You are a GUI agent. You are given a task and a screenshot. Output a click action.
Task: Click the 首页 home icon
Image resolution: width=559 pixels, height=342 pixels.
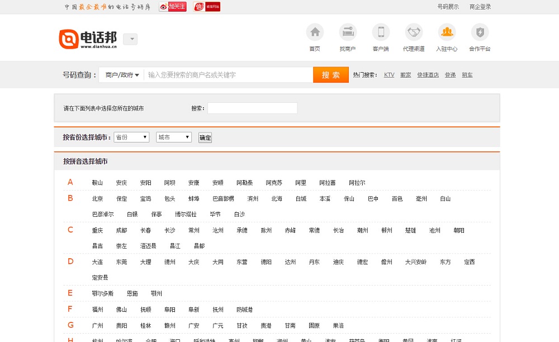315,32
